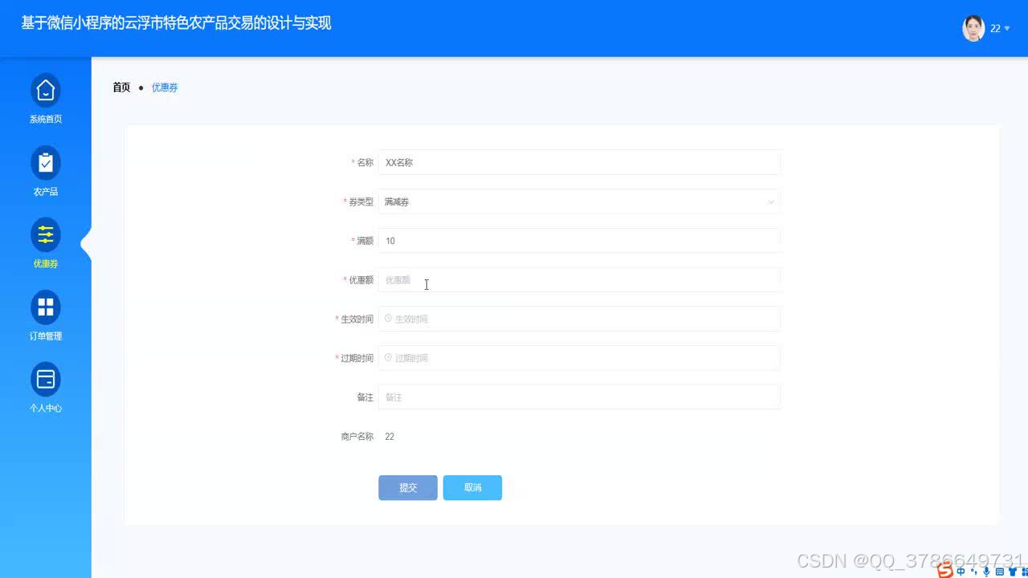
Task: Click inside the 优惠额 input field
Action: pyautogui.click(x=562, y=279)
